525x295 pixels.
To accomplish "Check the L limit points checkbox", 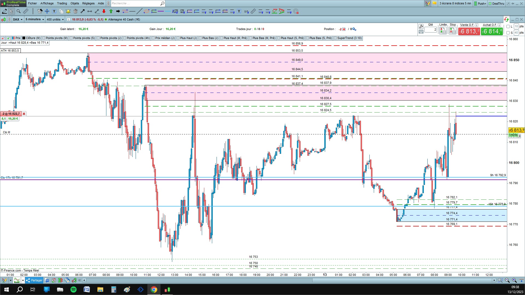I will [508, 26].
